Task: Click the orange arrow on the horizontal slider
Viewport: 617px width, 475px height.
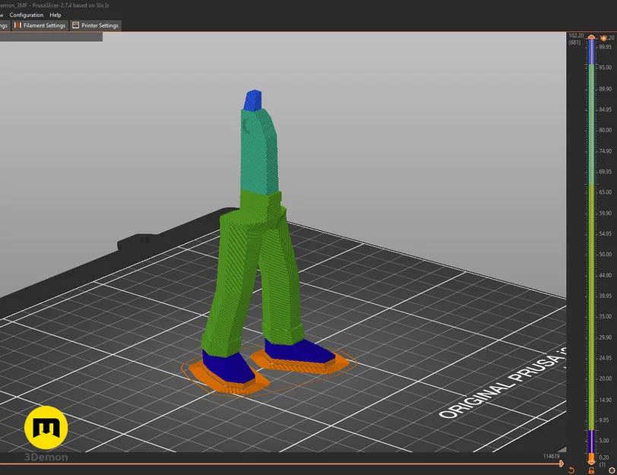Action: point(562,463)
